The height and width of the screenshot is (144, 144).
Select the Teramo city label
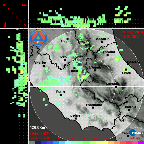(x=109, y=52)
